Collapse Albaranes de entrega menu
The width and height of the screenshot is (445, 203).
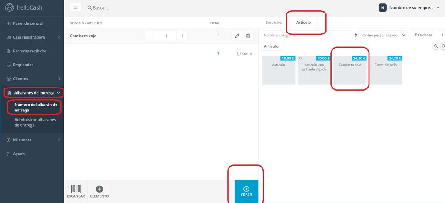(x=33, y=92)
